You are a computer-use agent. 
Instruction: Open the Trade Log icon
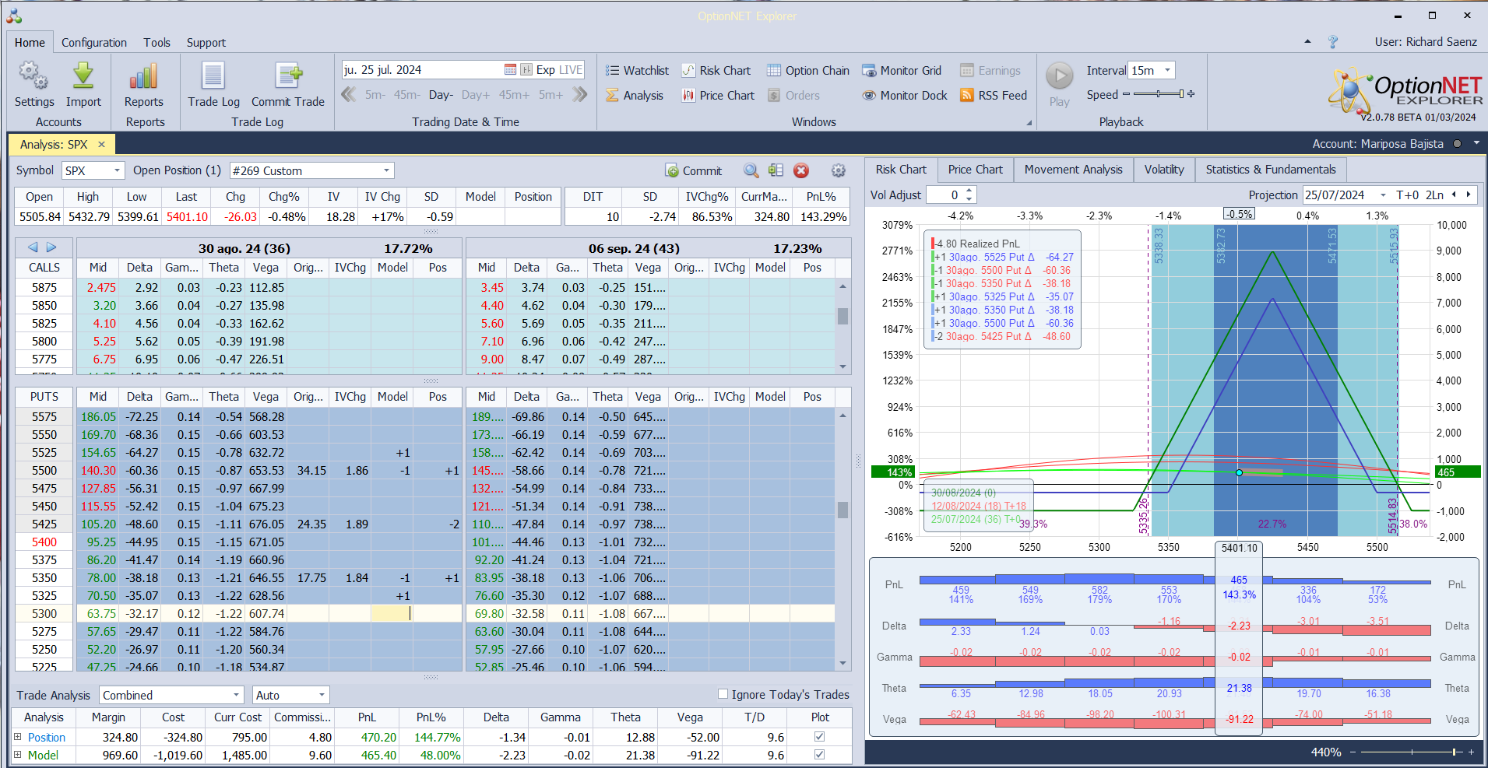click(x=213, y=76)
